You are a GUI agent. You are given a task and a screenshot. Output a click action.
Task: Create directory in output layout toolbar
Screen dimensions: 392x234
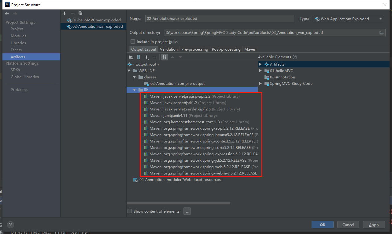tap(131, 57)
